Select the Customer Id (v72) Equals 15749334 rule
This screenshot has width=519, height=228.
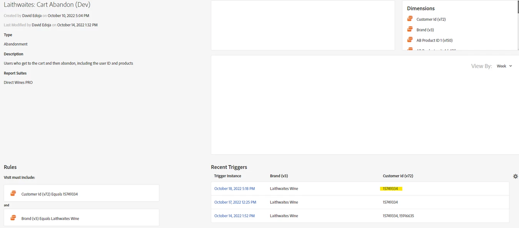pos(82,193)
